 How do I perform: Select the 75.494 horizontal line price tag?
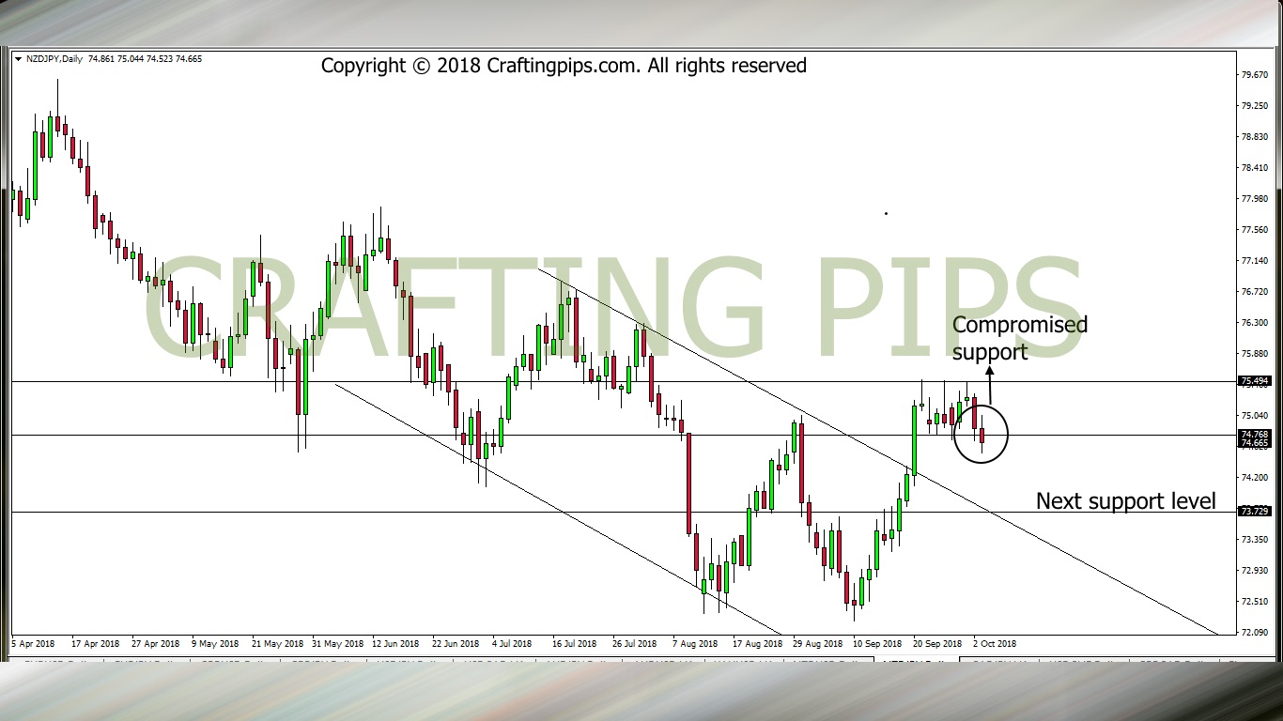(x=1255, y=381)
